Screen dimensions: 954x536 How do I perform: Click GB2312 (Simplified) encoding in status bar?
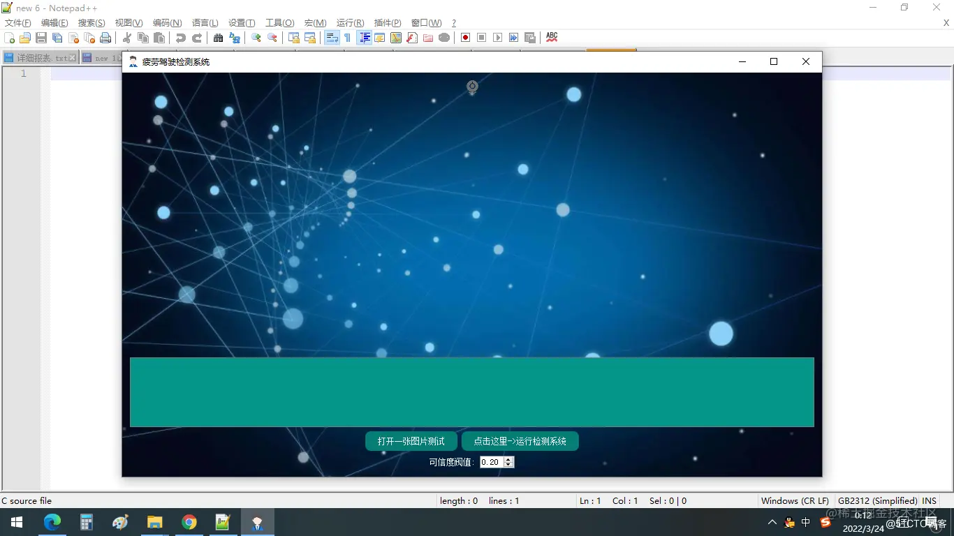pos(878,500)
